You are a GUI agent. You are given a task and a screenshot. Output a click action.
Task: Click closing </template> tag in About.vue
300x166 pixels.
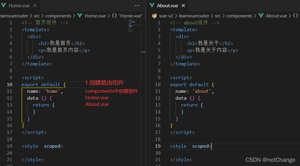(185, 64)
